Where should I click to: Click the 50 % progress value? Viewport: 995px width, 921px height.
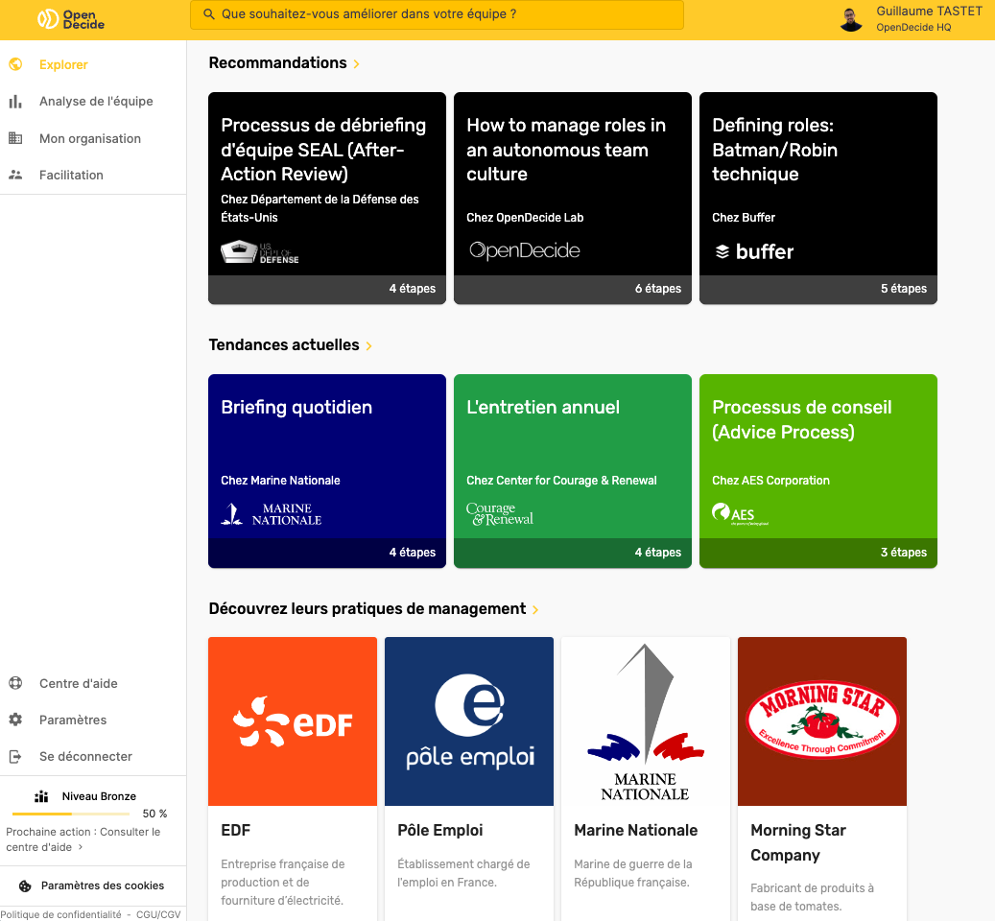[x=154, y=814]
